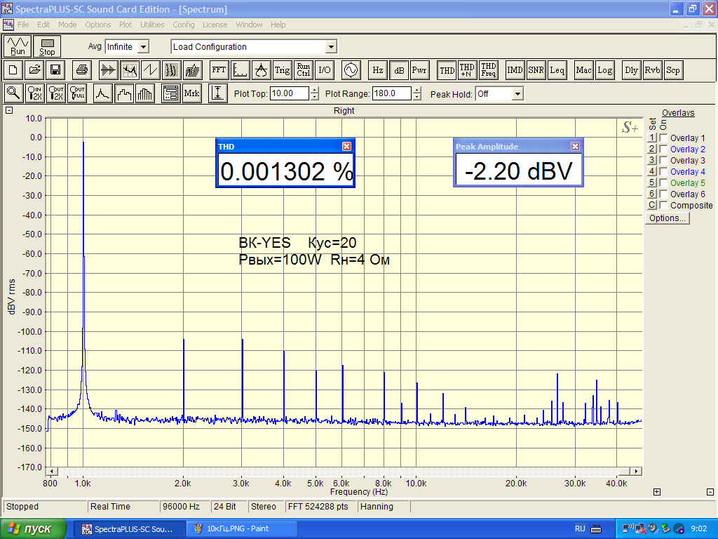Open FFT settings button
The image size is (718, 539).
tap(219, 70)
